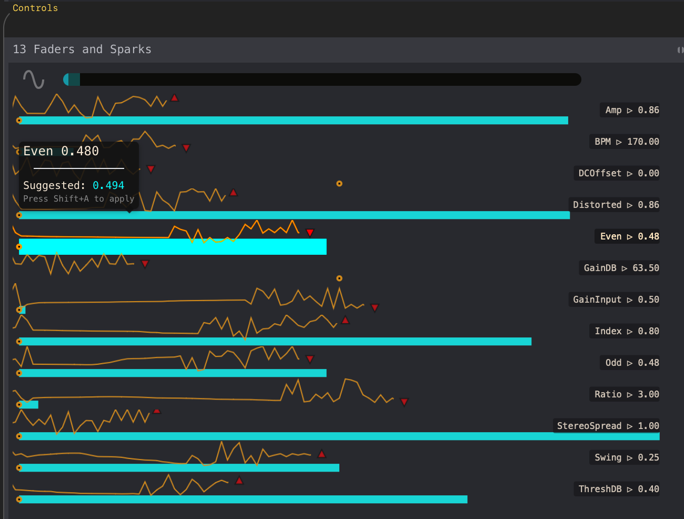Expand the GainDB 63.50 label arrow
The image size is (684, 519).
(x=625, y=268)
